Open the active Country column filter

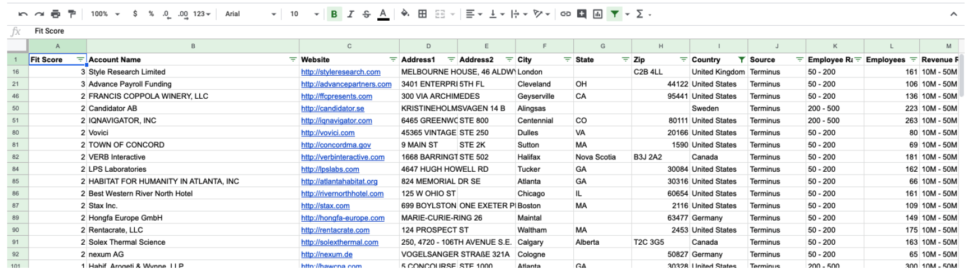742,60
